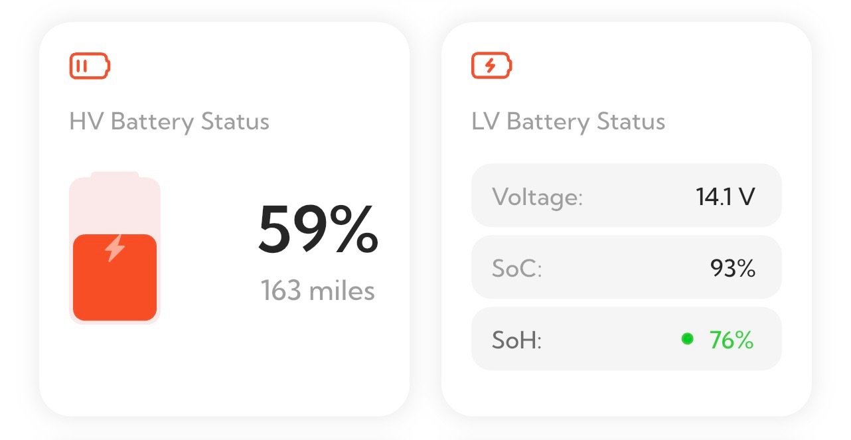Open the Voltage row

626,196
